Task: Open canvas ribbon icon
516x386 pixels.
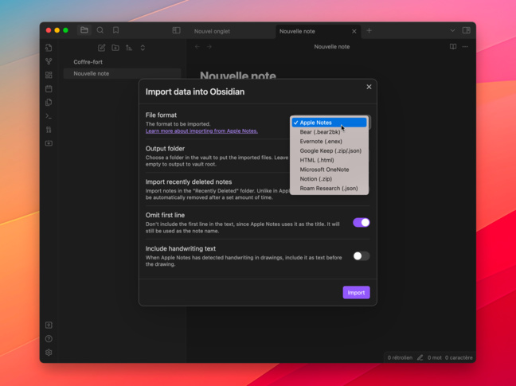Action: click(49, 75)
